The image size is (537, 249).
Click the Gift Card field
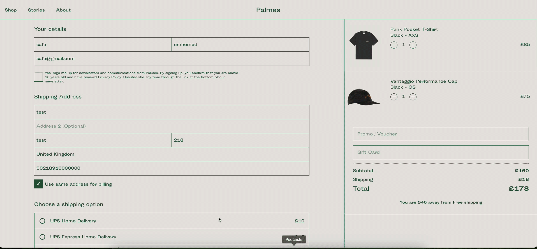click(441, 152)
